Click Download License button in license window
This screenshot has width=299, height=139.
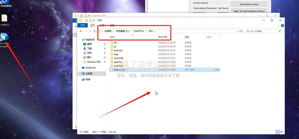coord(249,4)
